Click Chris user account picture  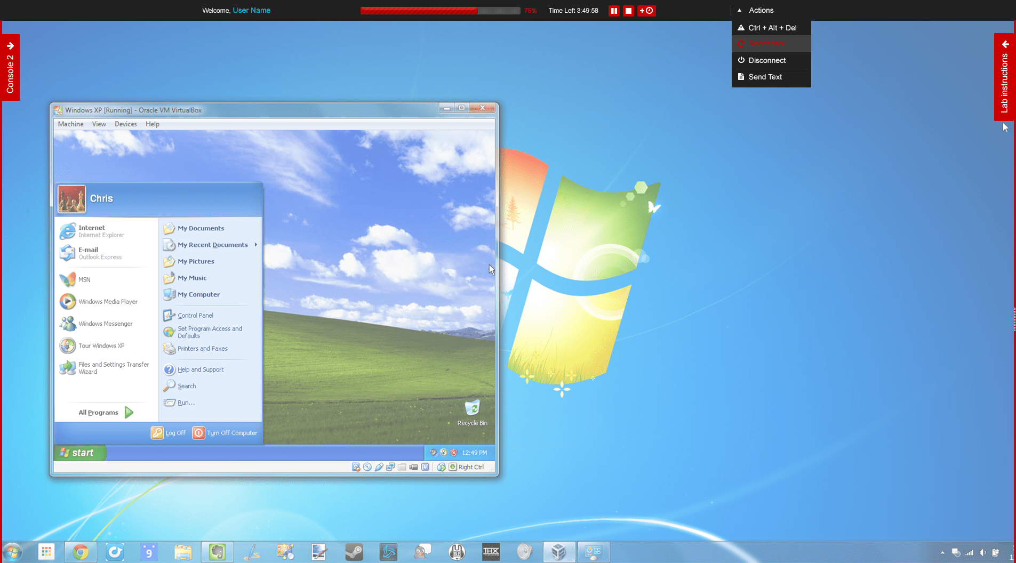point(71,199)
